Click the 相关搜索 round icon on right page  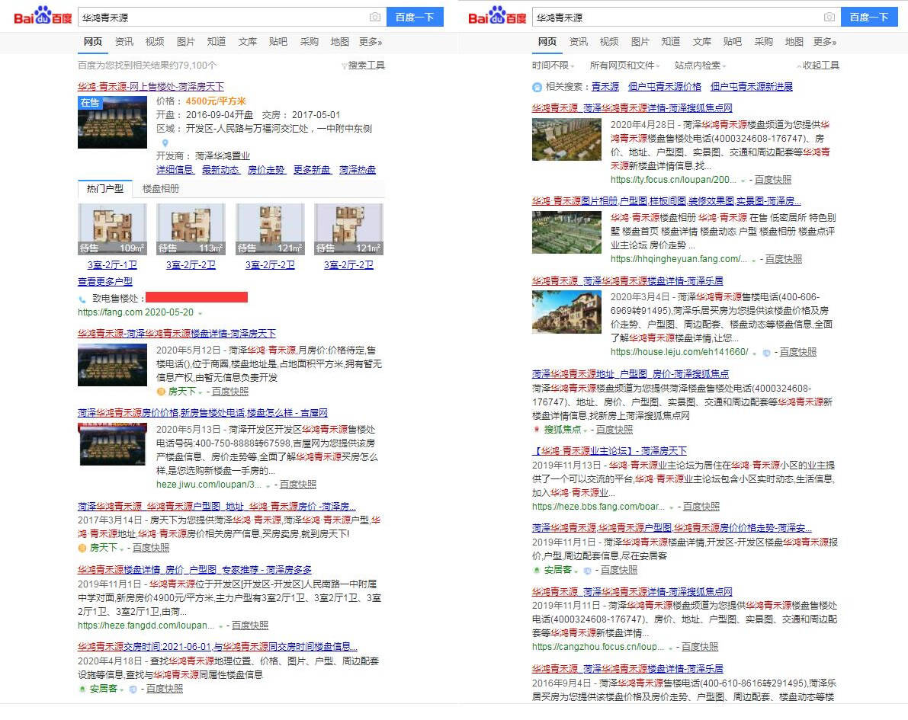pos(537,87)
